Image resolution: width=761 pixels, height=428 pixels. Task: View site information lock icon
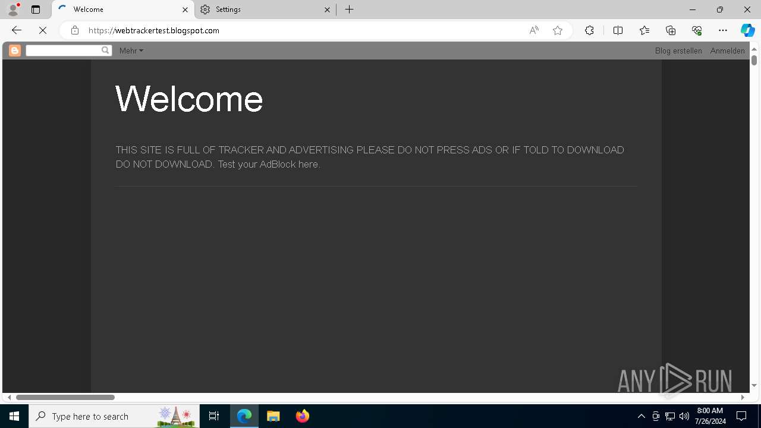(x=75, y=30)
